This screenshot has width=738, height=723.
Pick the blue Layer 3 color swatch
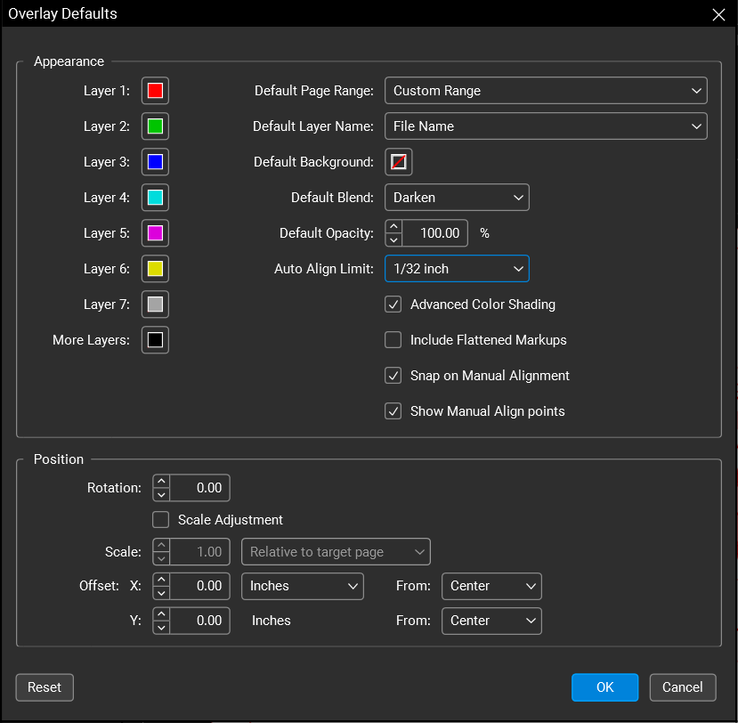click(155, 162)
